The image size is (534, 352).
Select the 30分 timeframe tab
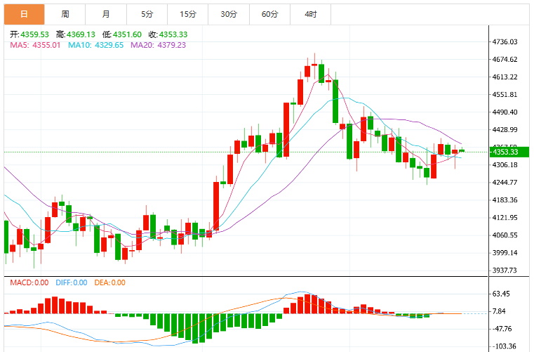point(229,14)
